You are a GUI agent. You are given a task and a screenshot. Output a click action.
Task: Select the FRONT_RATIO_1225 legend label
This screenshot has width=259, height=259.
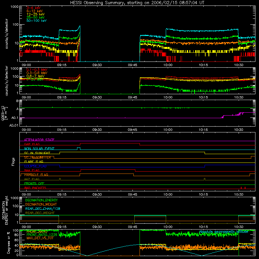tap(42, 235)
